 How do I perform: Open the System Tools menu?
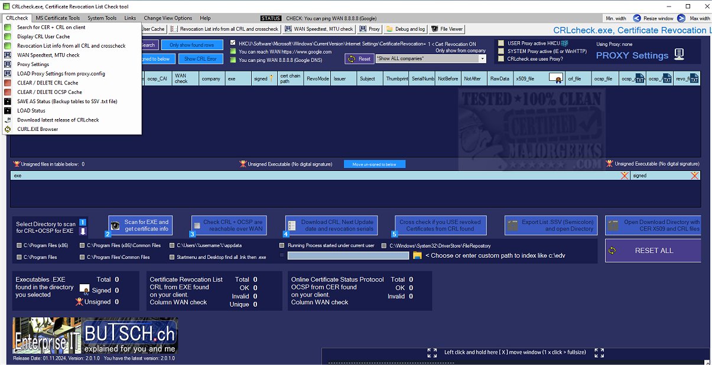pos(102,18)
